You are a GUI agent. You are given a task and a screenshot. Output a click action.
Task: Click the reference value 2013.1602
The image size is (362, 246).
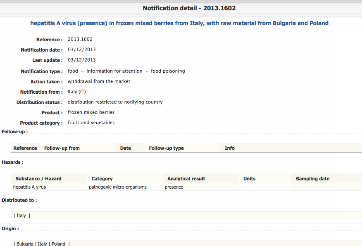coord(80,40)
